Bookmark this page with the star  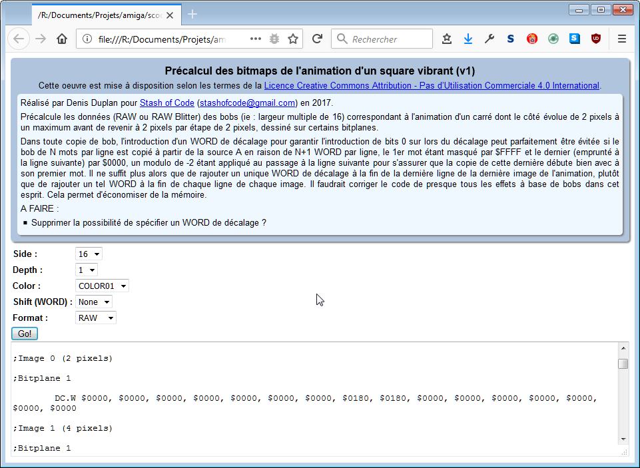click(293, 39)
